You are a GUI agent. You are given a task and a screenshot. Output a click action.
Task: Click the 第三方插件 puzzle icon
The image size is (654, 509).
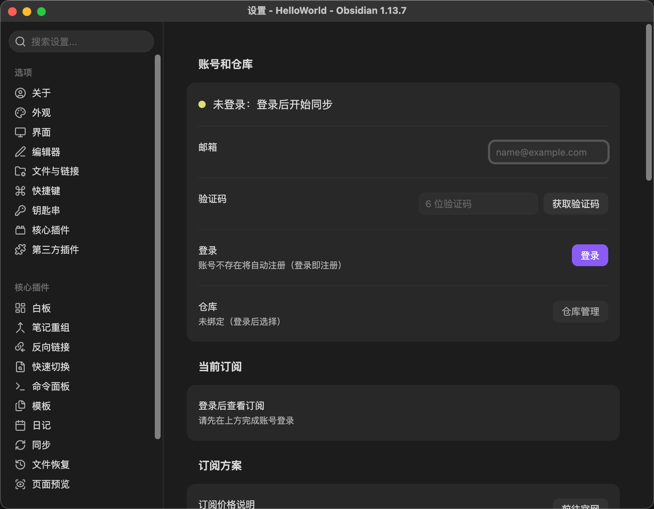tap(20, 250)
